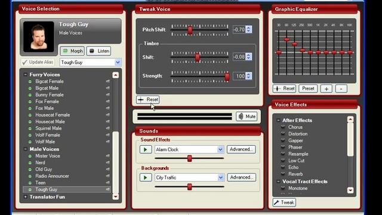Expand the Translator Fun group
The height and width of the screenshot is (215, 382).
pyautogui.click(x=25, y=196)
